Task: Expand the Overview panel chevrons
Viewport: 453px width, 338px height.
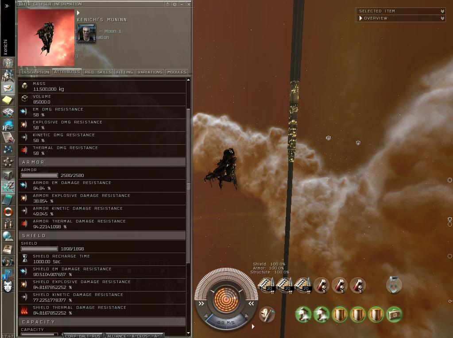Action: point(442,18)
